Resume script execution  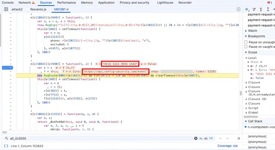pos(247,9)
